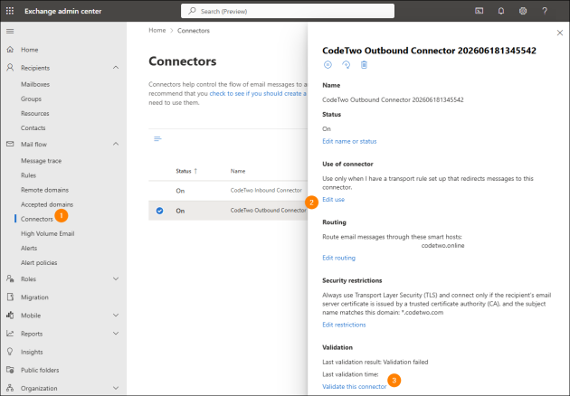Toggle CodeTwo Outbound Connector row checkmark
This screenshot has width=570, height=396.
(159, 211)
